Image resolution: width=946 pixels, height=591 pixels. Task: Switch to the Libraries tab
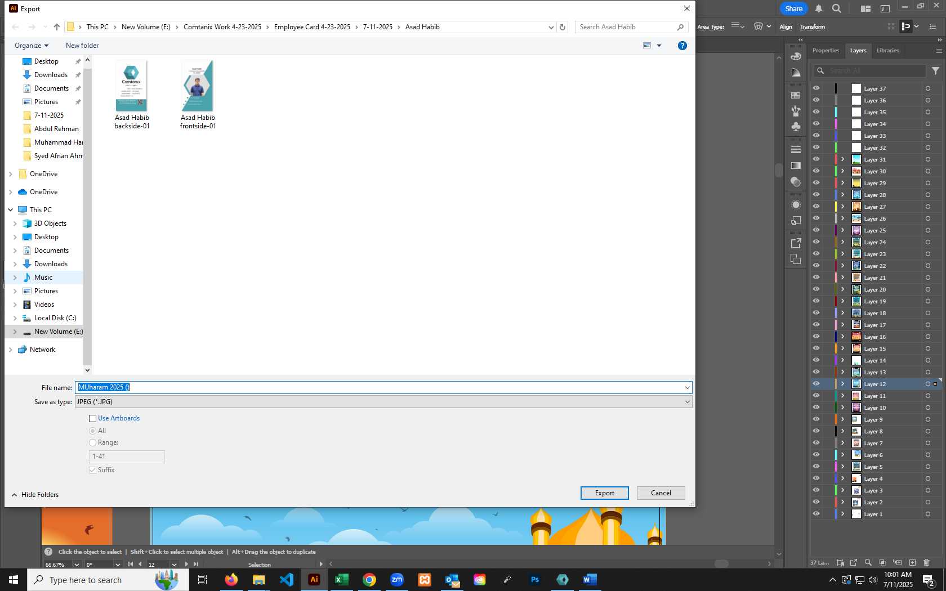click(887, 51)
